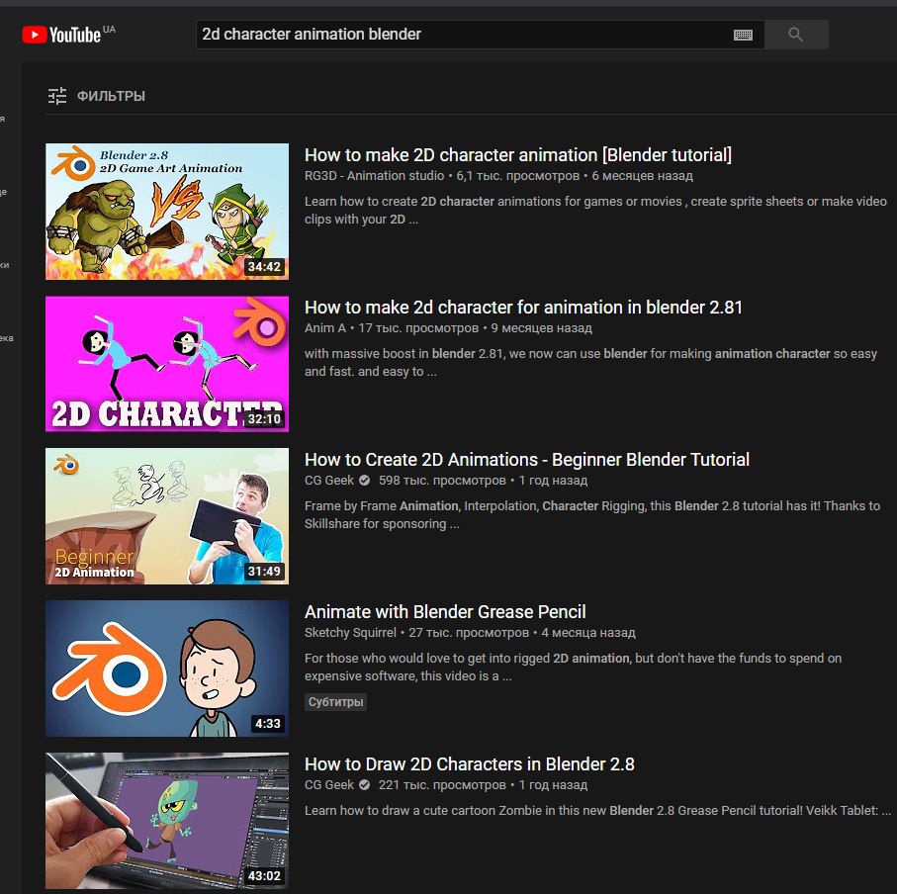Viewport: 897px width, 894px height.
Task: Click the Beginner 2D Animation 31:49 thumbnail
Action: pyautogui.click(x=167, y=516)
